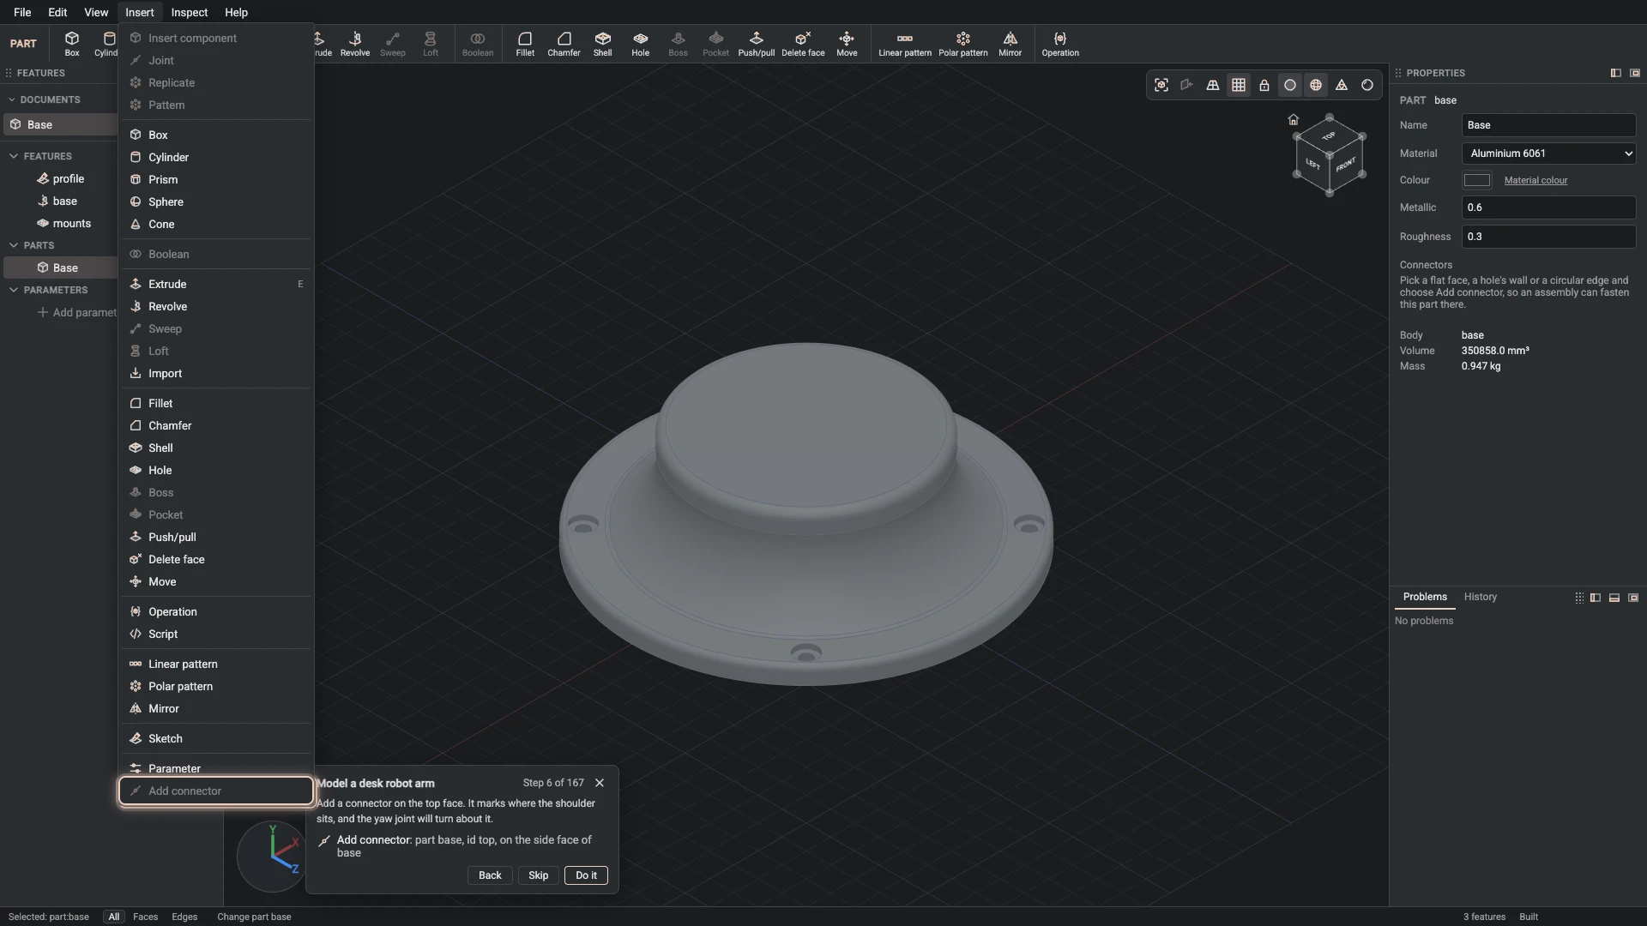The image size is (1647, 926).
Task: Click the home view icon near cube
Action: click(1294, 119)
